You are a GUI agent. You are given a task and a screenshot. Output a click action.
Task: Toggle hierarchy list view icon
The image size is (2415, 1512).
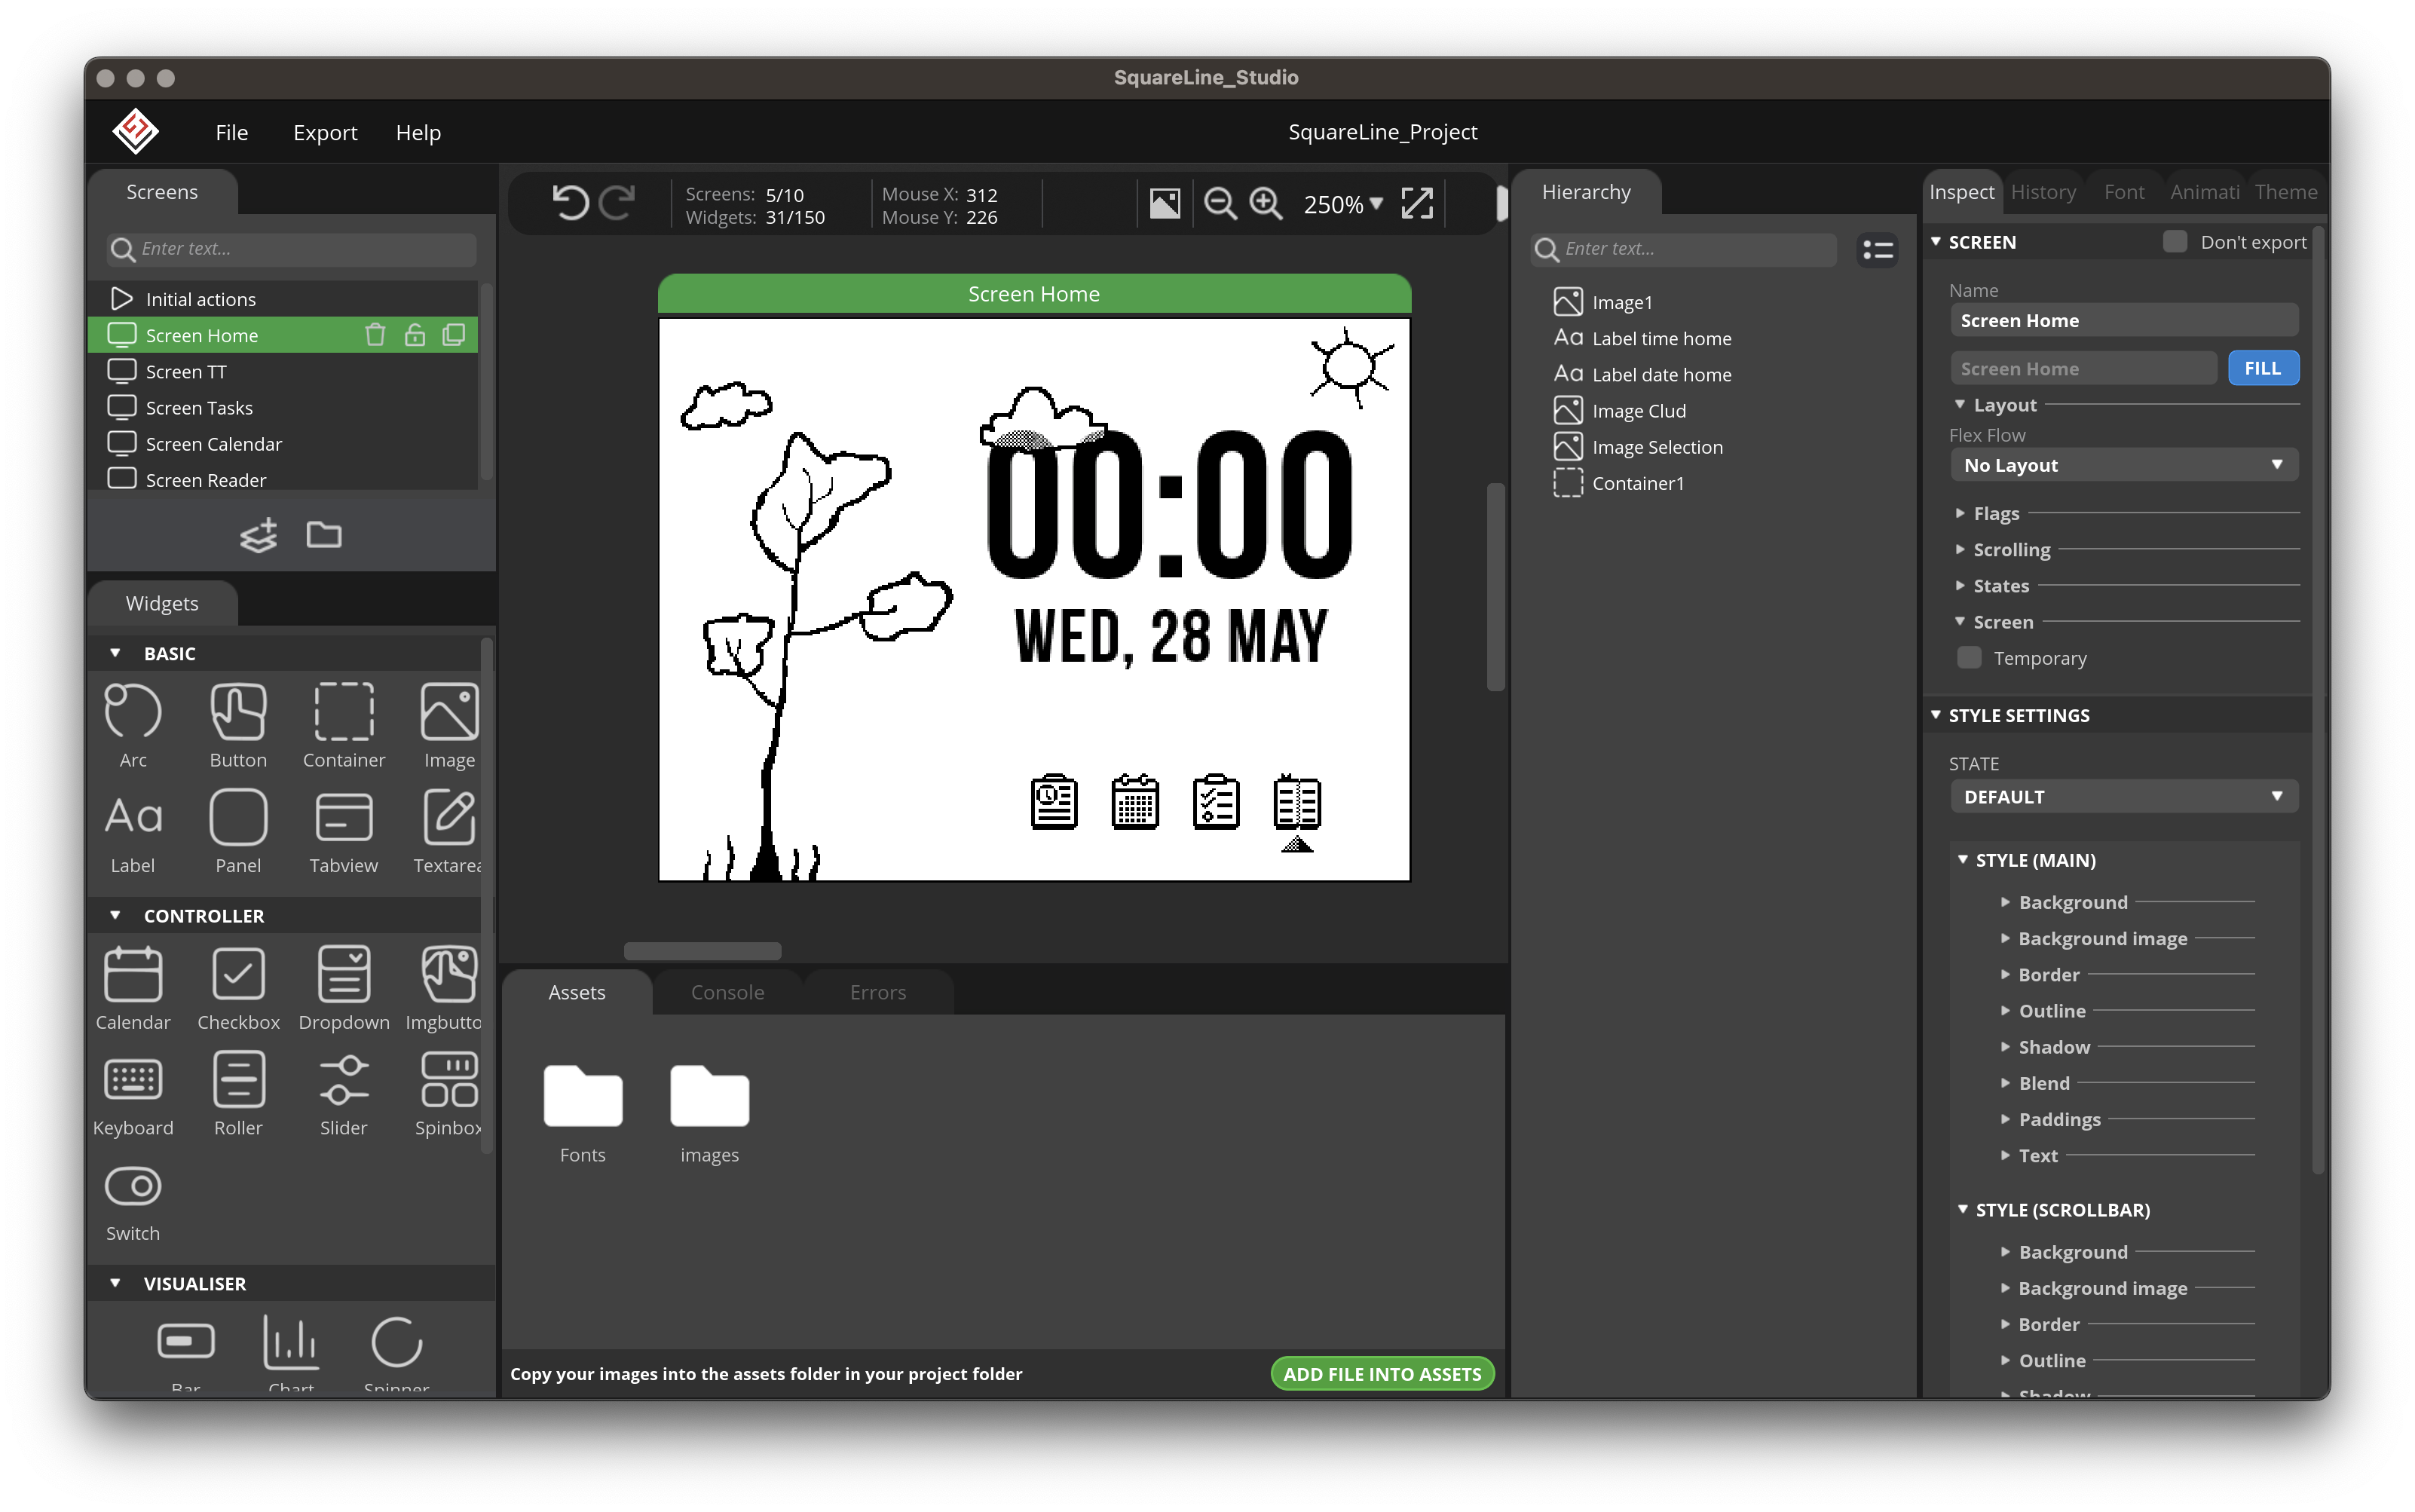(1877, 250)
